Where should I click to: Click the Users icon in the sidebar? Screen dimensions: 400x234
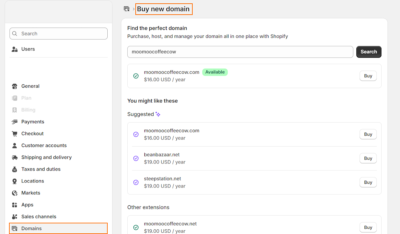15,49
